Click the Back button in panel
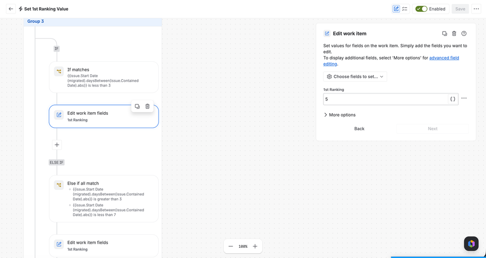Viewport: 486px width, 258px height. point(359,129)
